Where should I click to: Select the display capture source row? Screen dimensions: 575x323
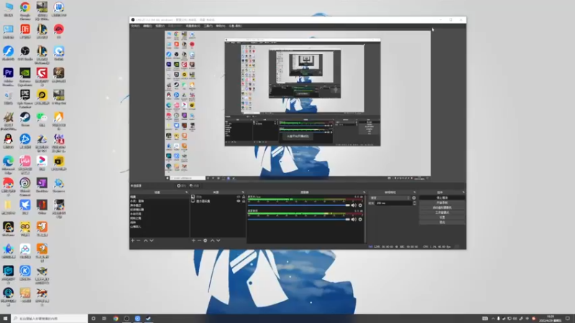[x=218, y=201]
